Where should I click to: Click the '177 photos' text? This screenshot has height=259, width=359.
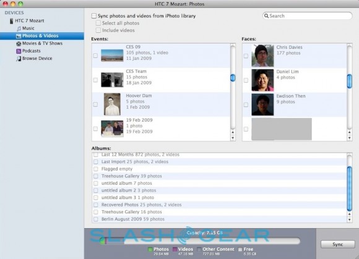pos(288,53)
